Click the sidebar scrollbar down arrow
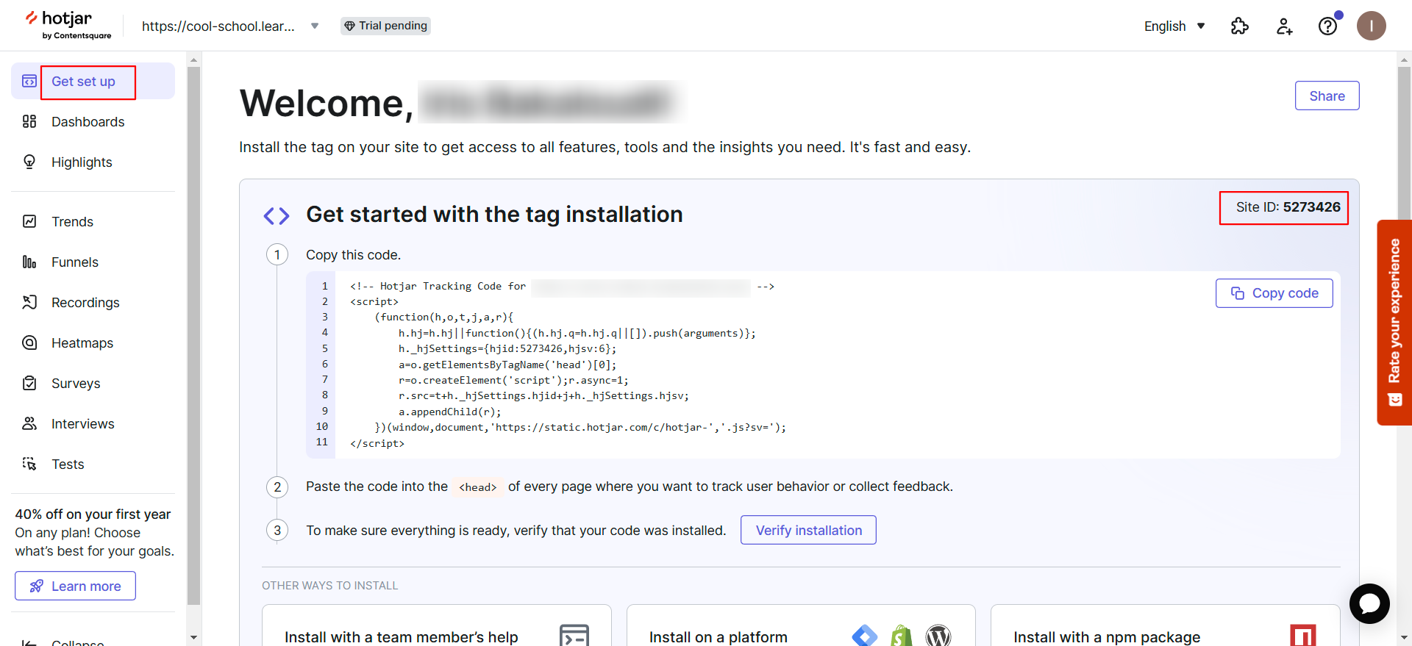Screen dimensions: 1412x646 click(194, 638)
